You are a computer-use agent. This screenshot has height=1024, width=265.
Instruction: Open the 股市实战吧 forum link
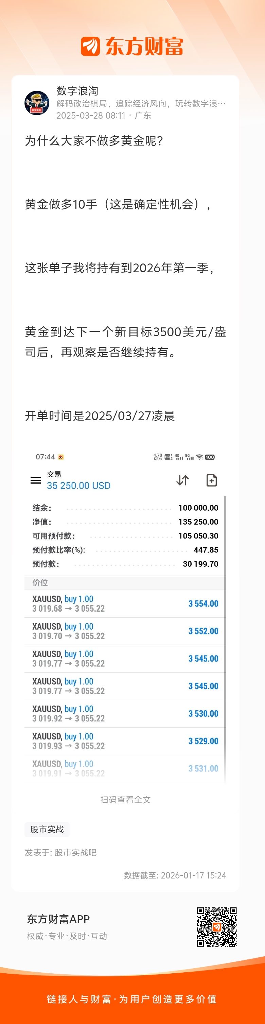pos(75,852)
